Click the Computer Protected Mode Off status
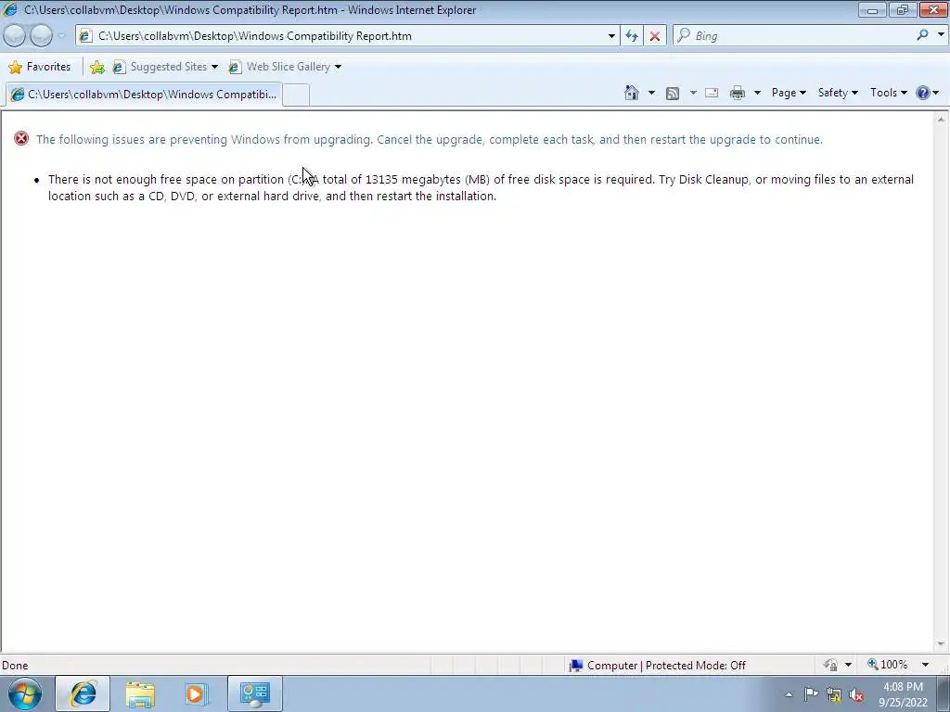The height and width of the screenshot is (712, 950). [658, 666]
